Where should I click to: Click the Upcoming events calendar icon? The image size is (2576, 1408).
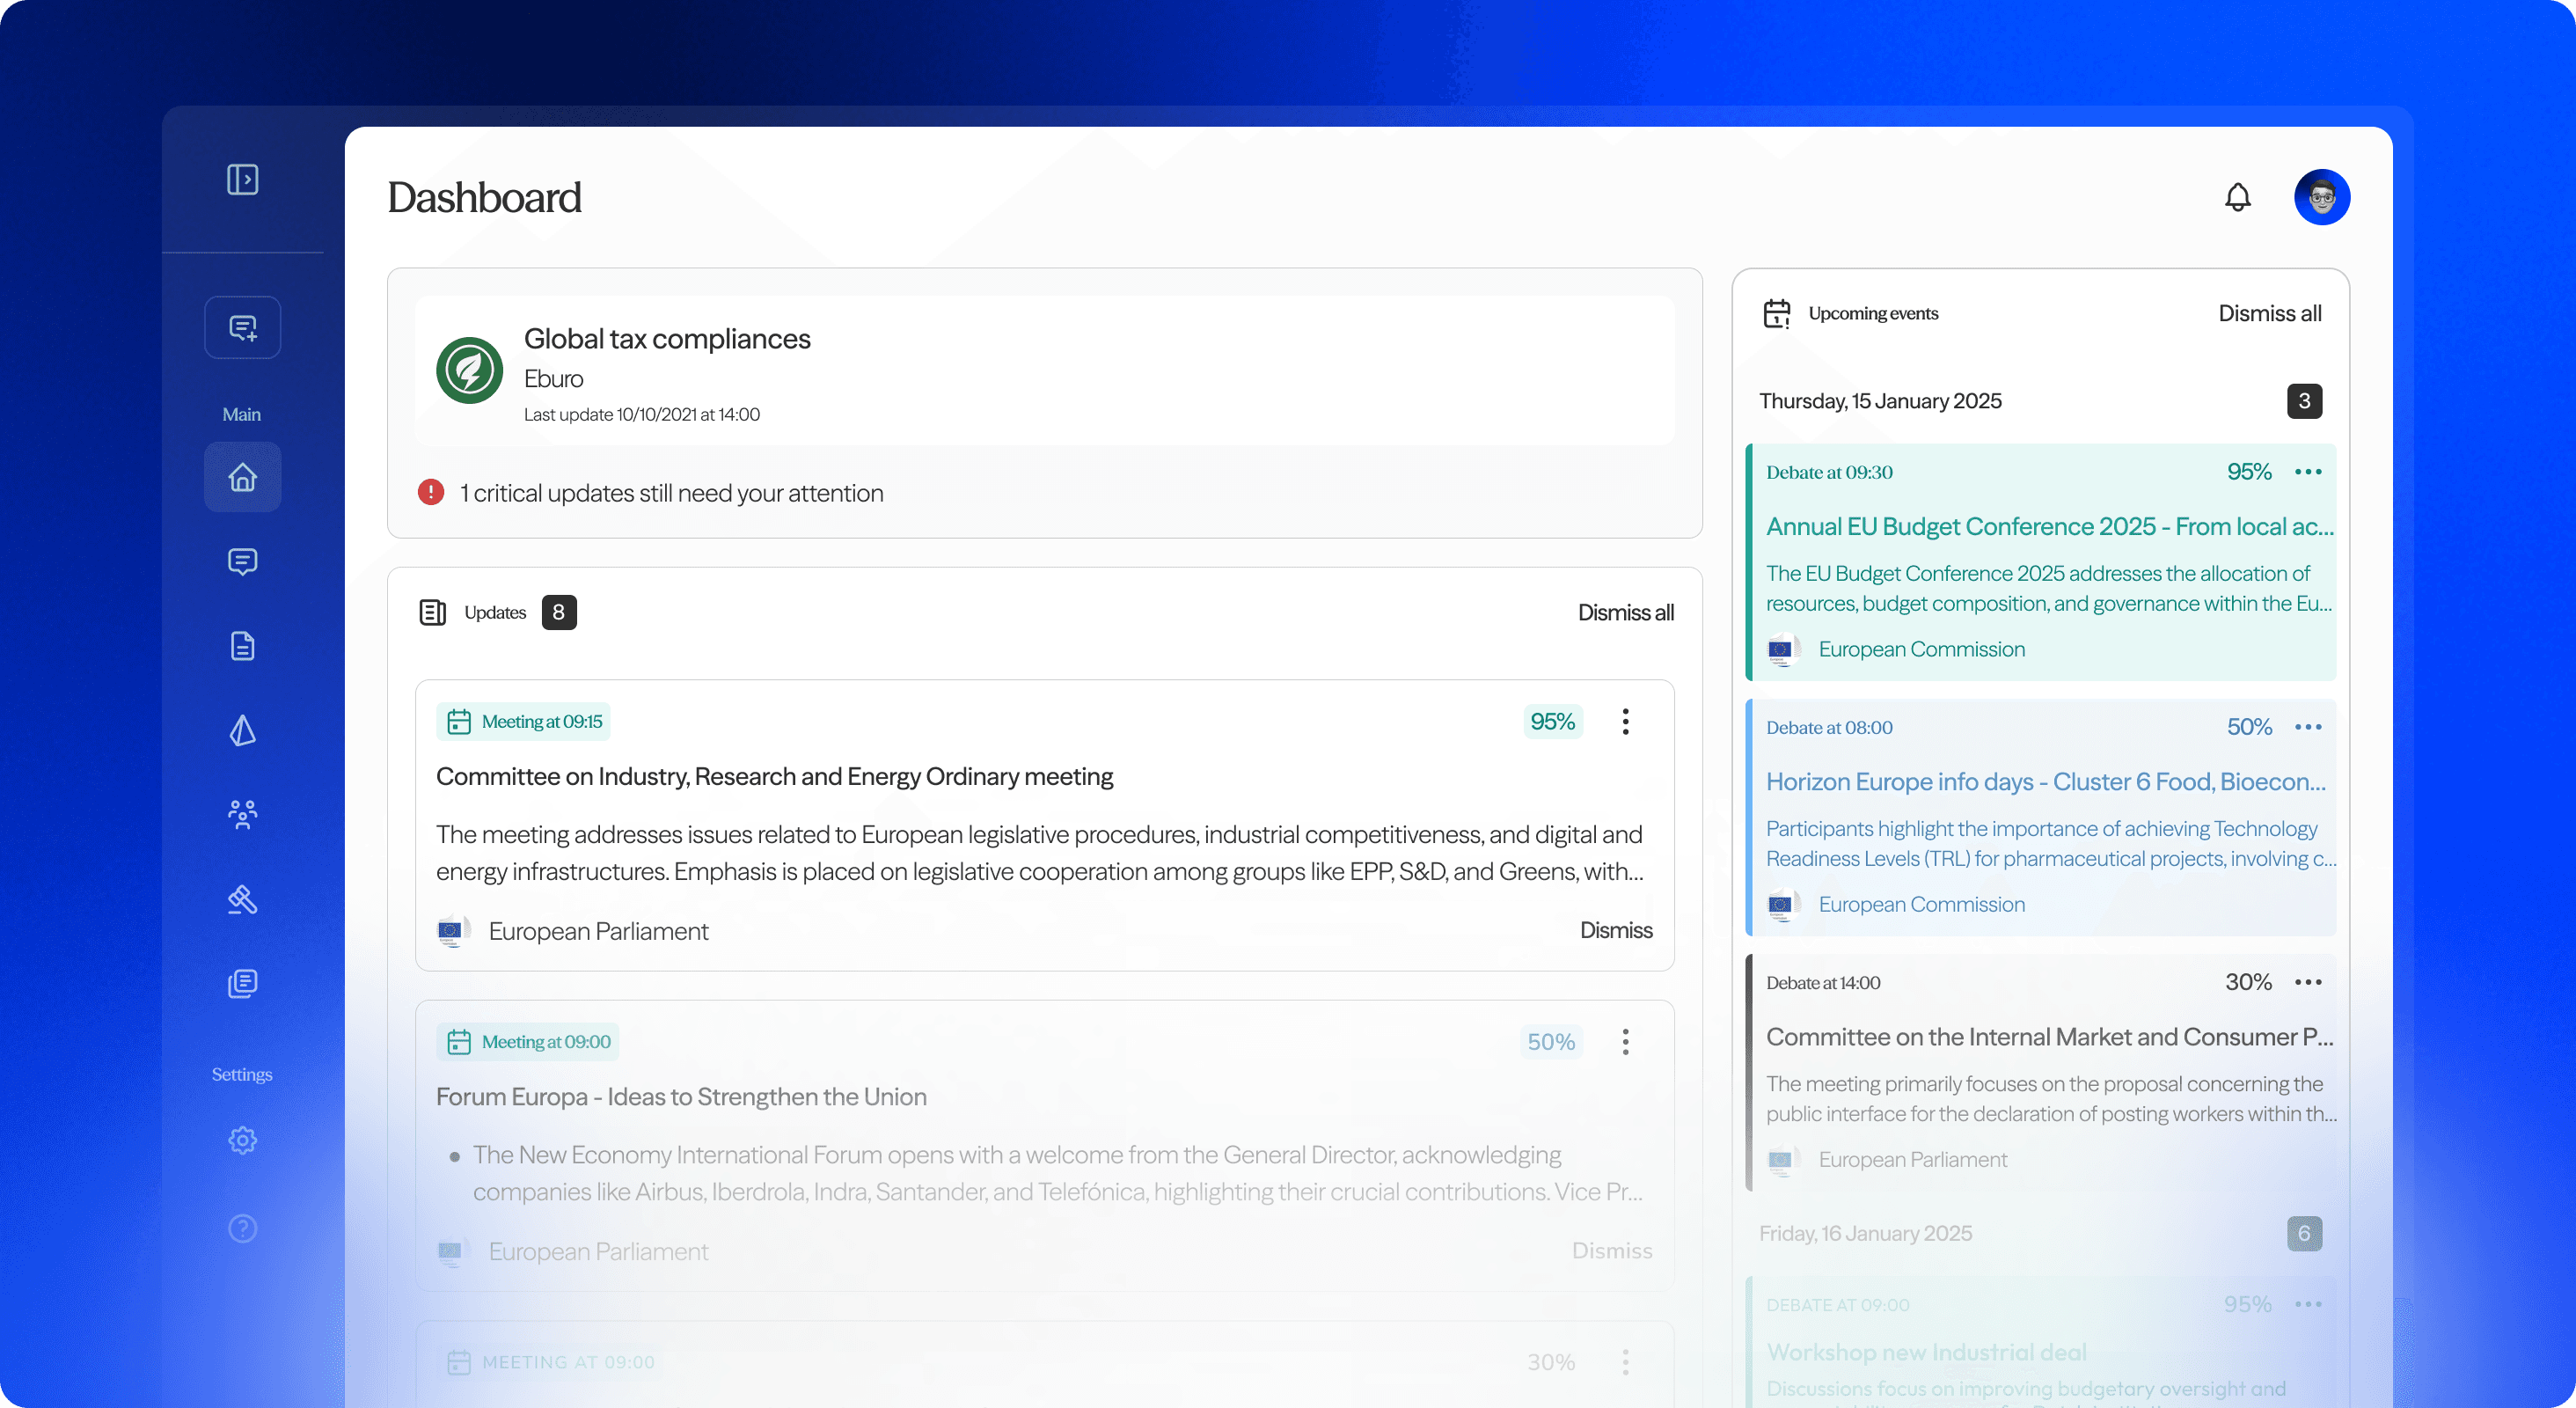[1777, 313]
